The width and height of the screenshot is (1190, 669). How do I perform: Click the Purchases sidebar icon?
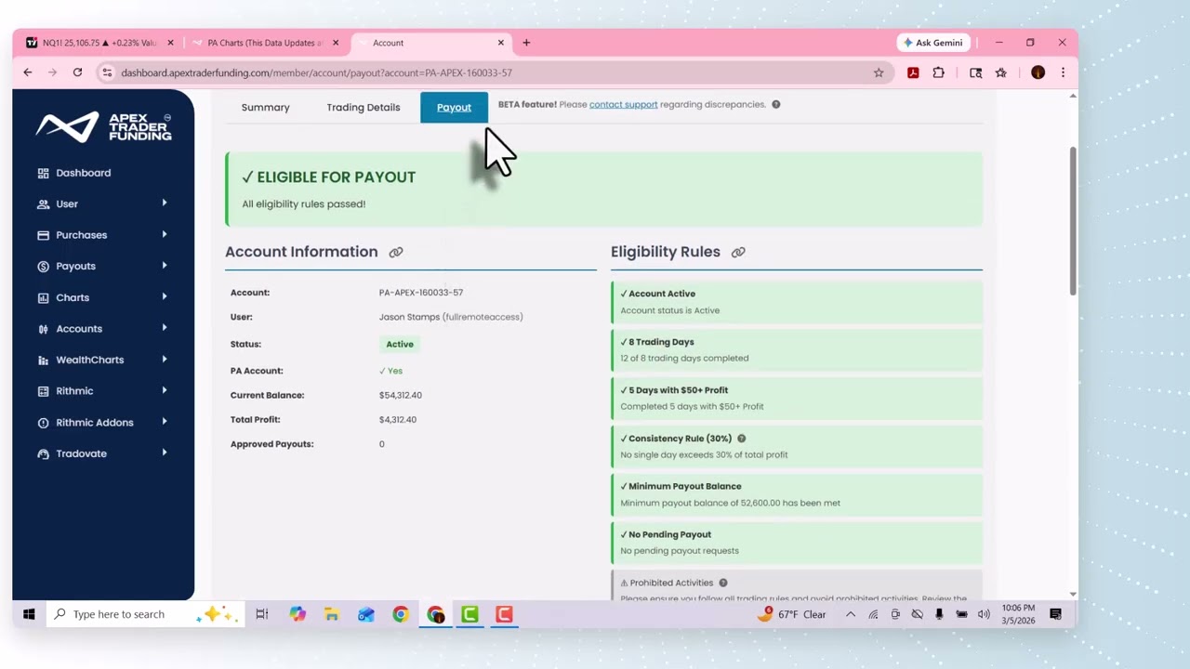43,235
